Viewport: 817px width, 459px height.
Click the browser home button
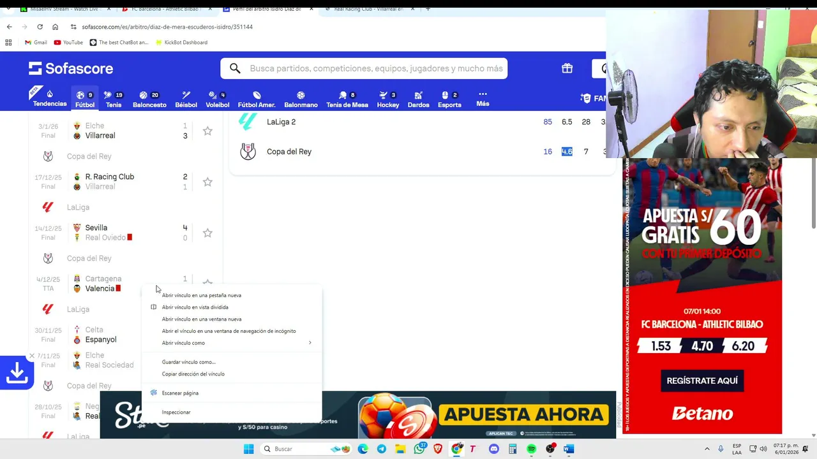pyautogui.click(x=55, y=27)
